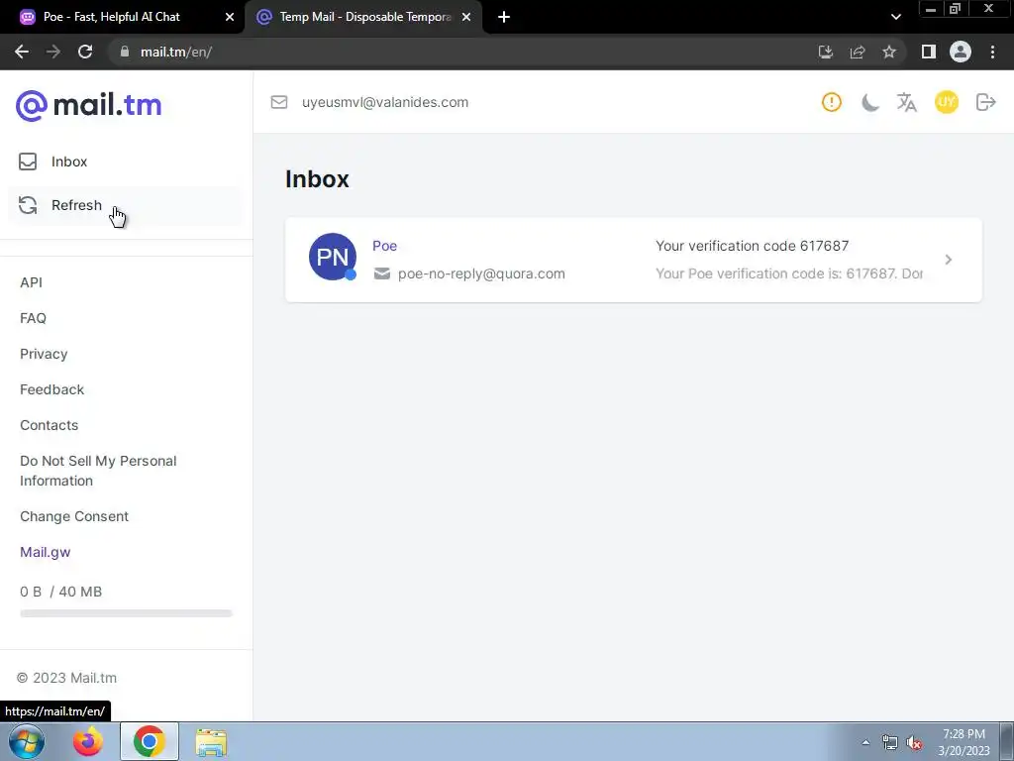This screenshot has height=761, width=1014.
Task: Open the Windows Start button
Action: tap(27, 741)
